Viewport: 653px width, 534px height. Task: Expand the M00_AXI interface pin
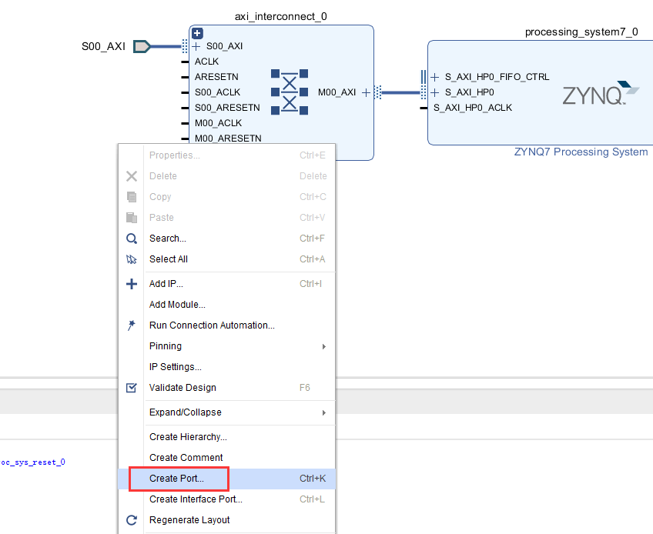(x=366, y=92)
